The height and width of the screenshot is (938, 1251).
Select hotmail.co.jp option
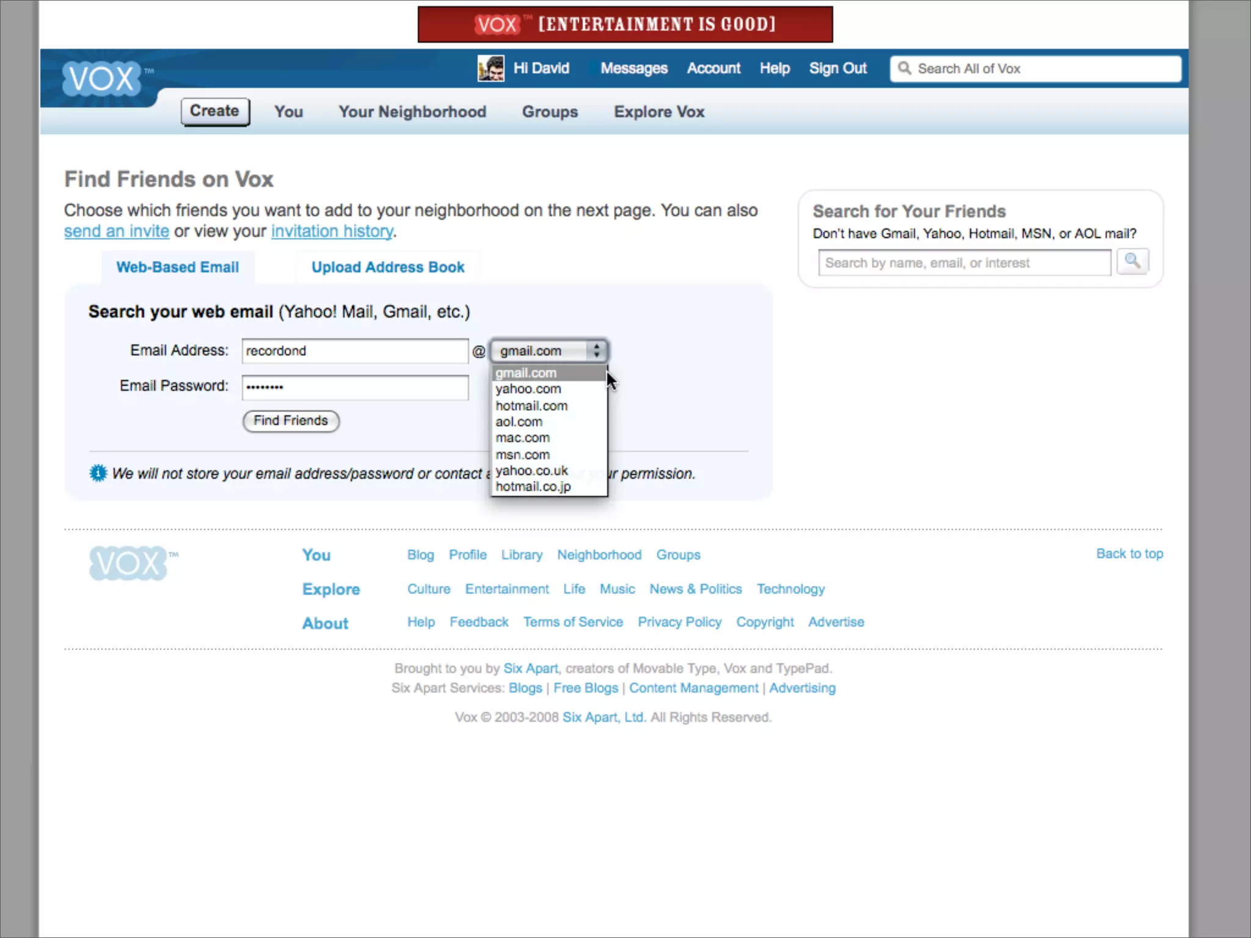coord(533,487)
